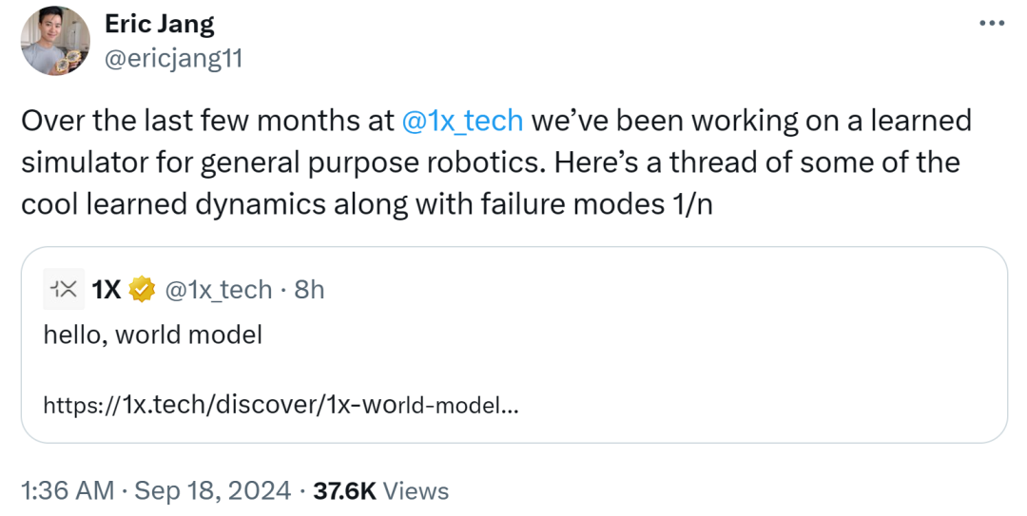Viewport: 1027px width, 516px height.
Task: Click the gray @1x_tech handle in quoted tweet
Action: 219,289
